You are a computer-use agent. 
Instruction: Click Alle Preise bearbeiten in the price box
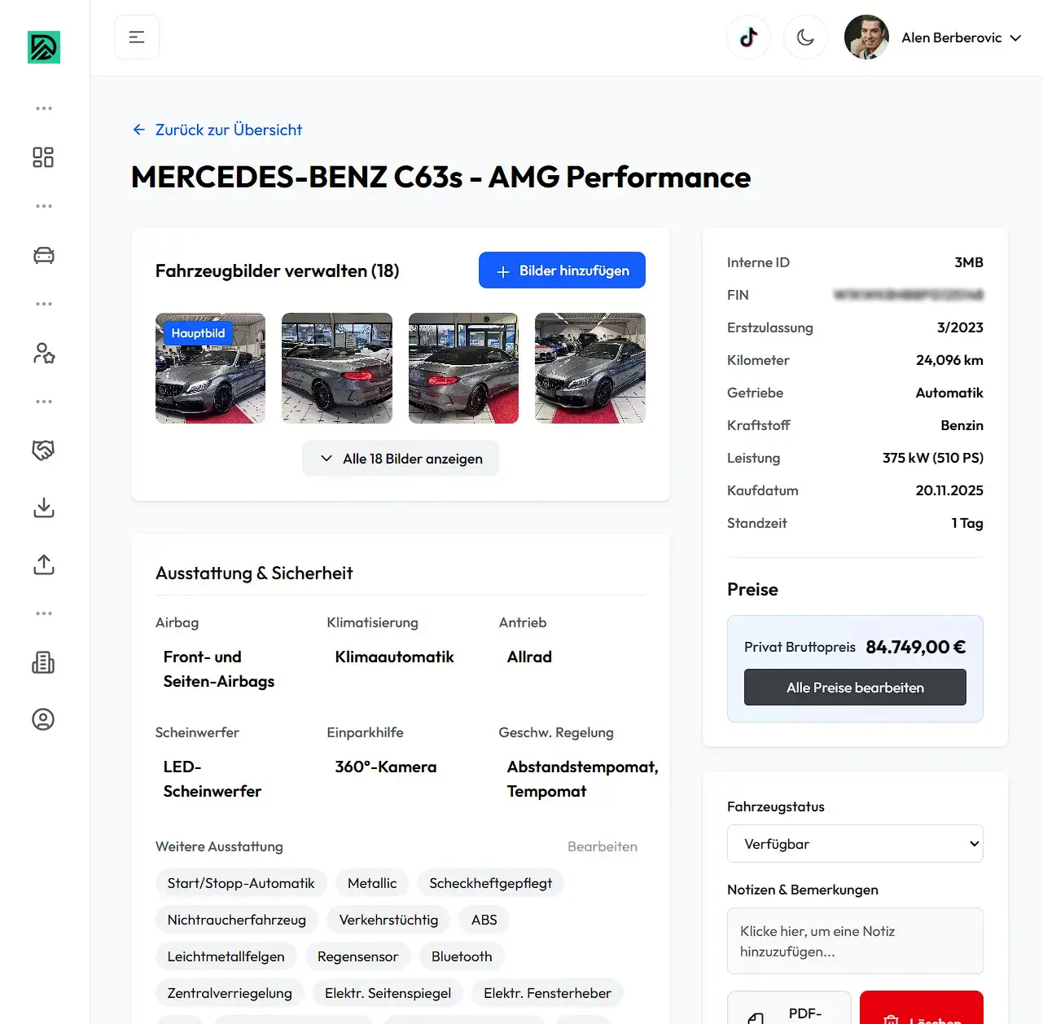click(x=854, y=687)
